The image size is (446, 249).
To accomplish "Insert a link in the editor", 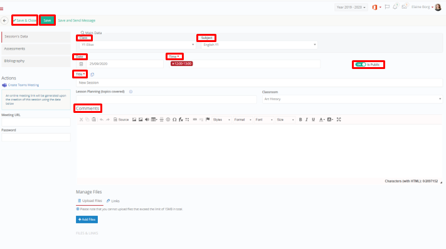I will tap(195, 120).
